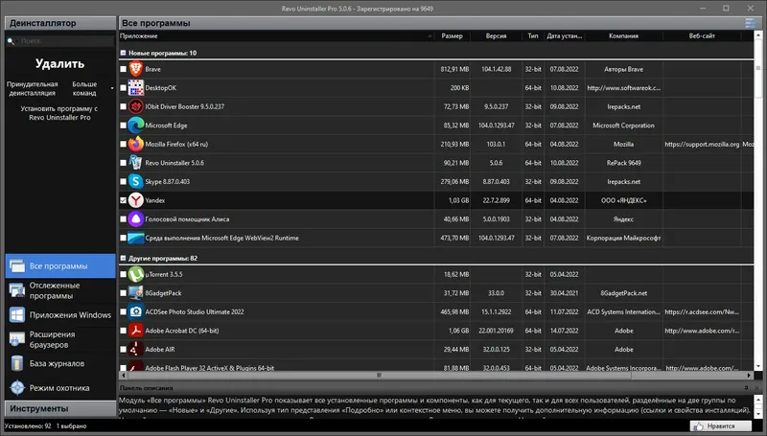The width and height of the screenshot is (767, 436).
Task: Click the Расширения браузеров sidebar icon
Action: pyautogui.click(x=17, y=339)
